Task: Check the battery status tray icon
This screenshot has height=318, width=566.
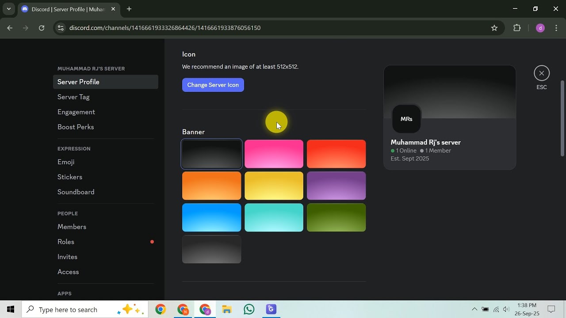Action: pos(485,310)
